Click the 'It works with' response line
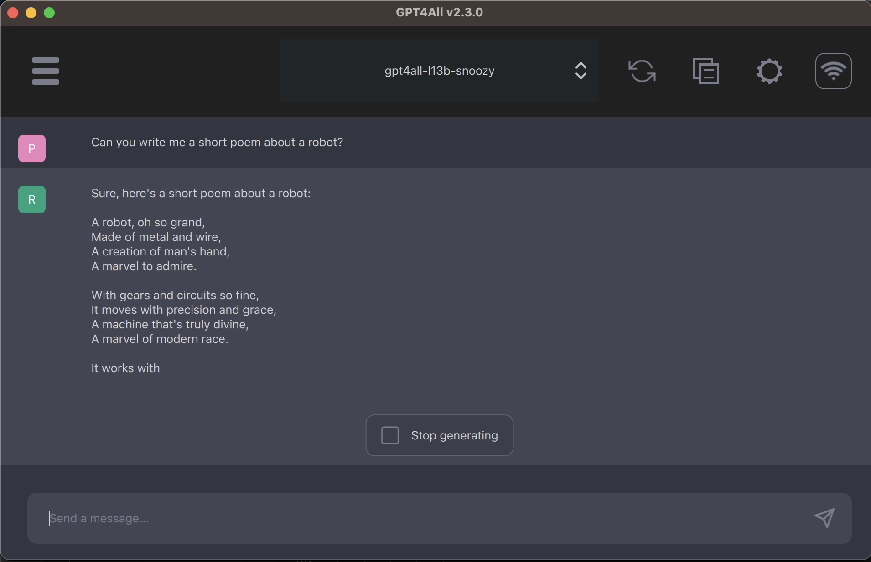 click(x=126, y=368)
